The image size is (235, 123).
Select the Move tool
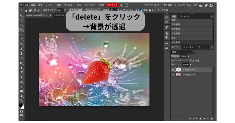click(x=22, y=16)
